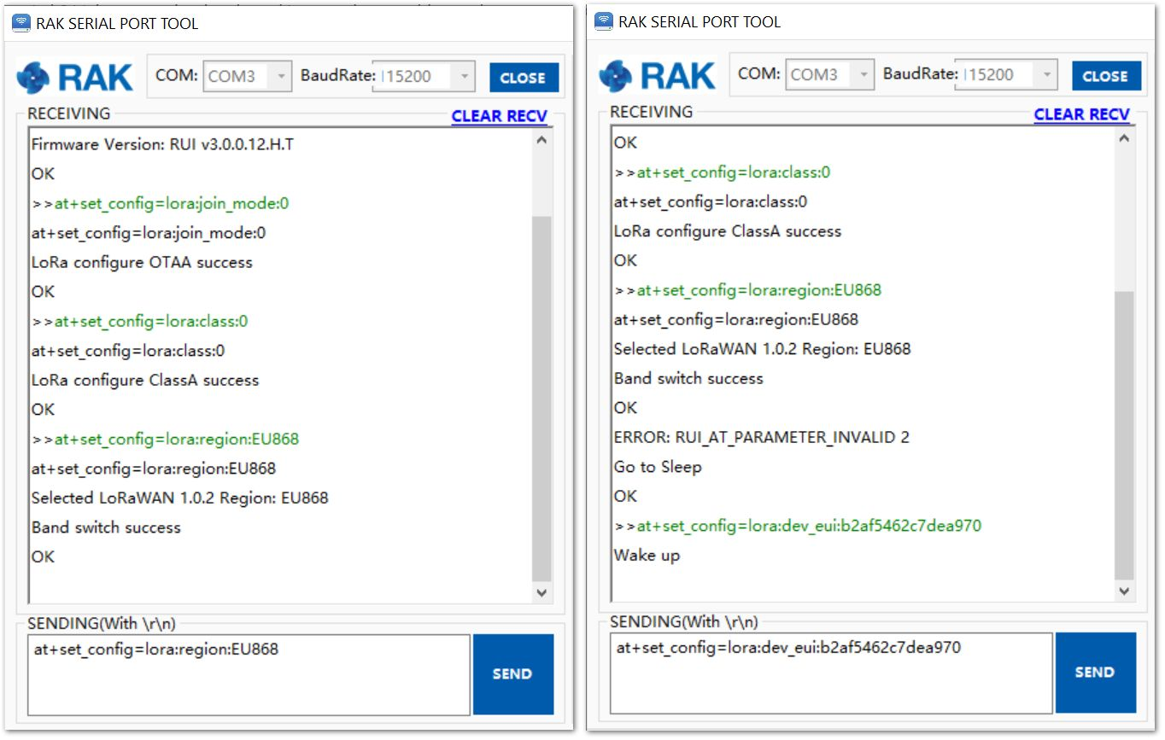Click green 'lora:class:0' command in right window
Screen dimensions: 1165x740
[723, 172]
